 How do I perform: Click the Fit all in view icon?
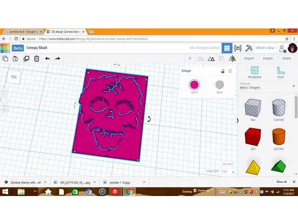5,101
